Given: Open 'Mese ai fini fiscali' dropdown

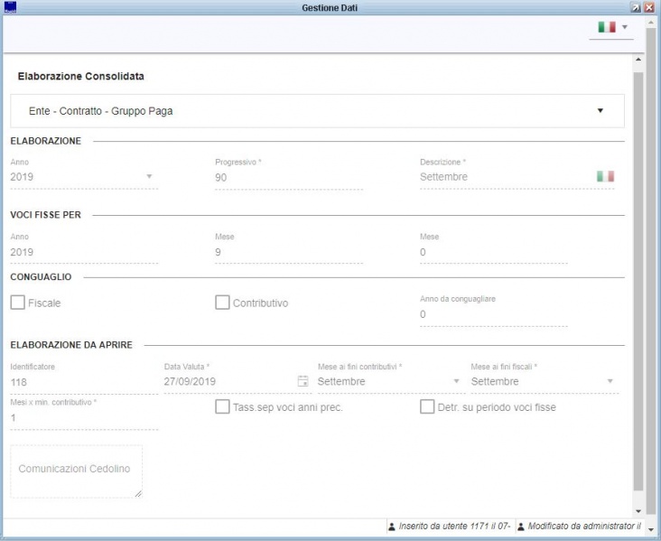Looking at the screenshot, I should [610, 381].
